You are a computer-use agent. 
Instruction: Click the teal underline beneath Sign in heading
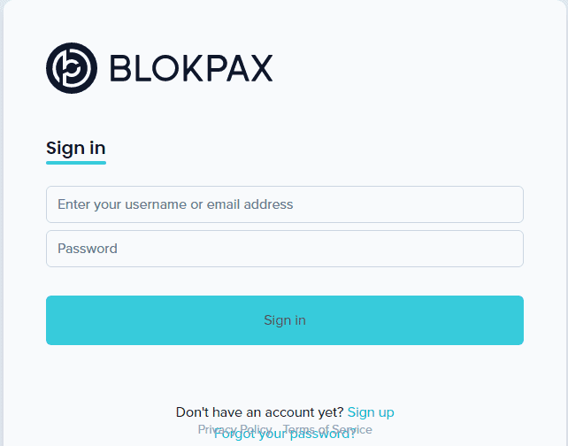coord(76,163)
